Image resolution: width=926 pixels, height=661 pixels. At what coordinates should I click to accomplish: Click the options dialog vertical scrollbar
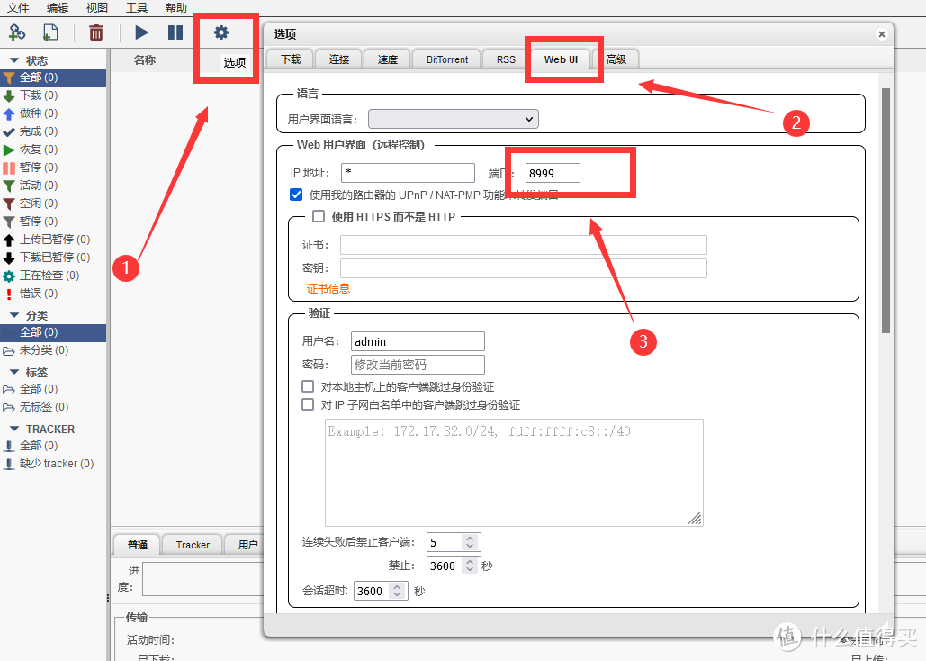(x=886, y=211)
